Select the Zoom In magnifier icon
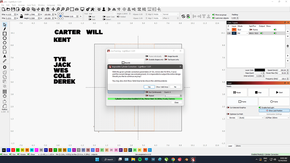290x163 pixels. click(x=63, y=9)
